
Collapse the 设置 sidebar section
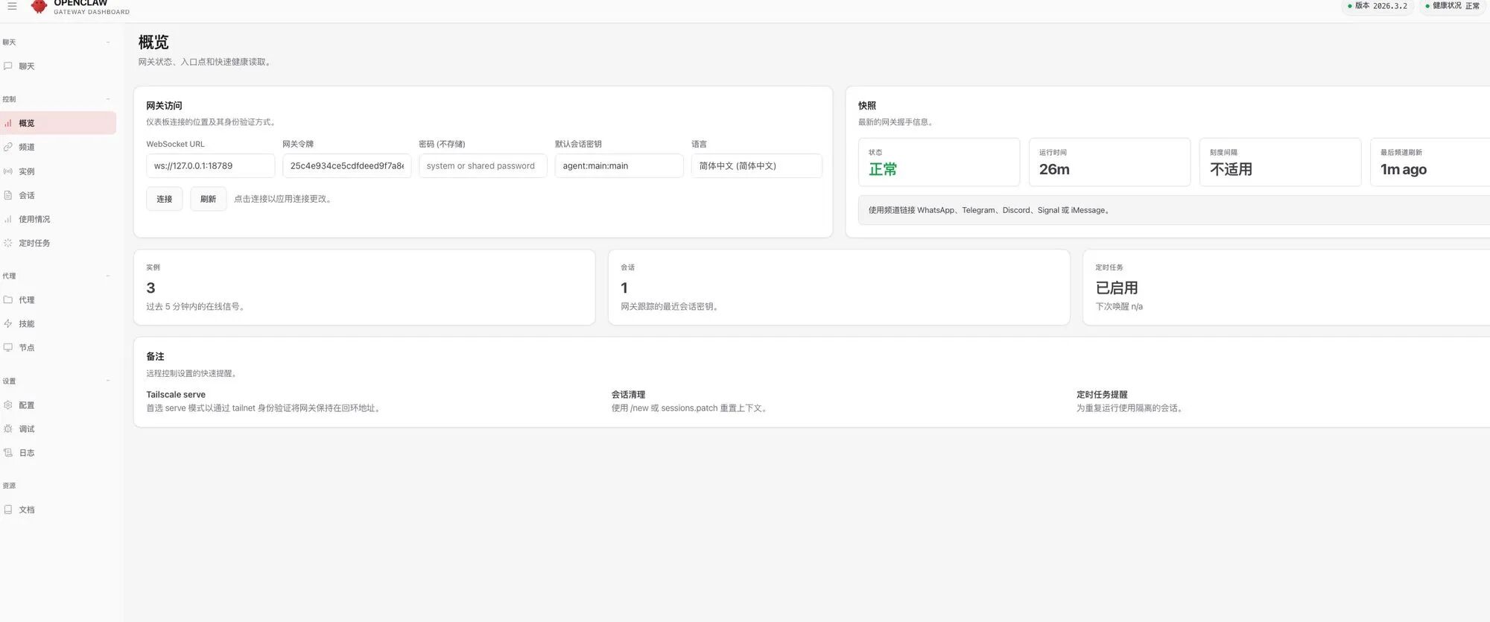pos(108,381)
